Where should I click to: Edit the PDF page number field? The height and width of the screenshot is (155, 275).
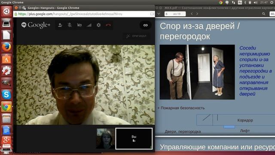(175, 14)
